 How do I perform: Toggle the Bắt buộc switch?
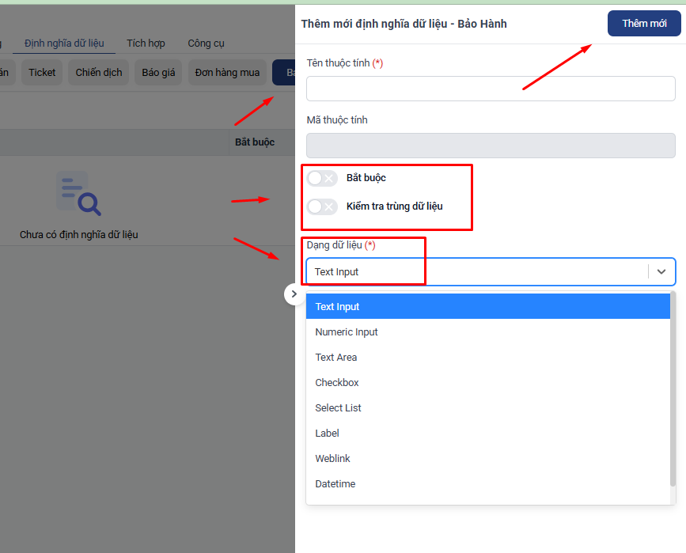322,178
